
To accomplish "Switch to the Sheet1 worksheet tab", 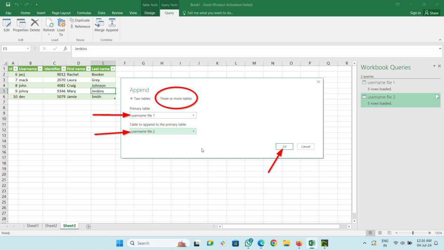I will point(33,226).
